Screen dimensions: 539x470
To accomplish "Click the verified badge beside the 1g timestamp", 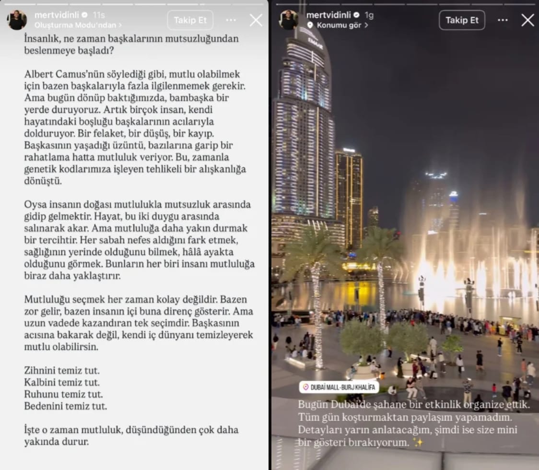I will pos(356,15).
